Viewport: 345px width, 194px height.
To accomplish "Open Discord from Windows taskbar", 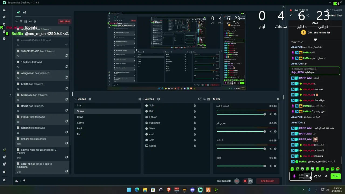I will [192, 190].
